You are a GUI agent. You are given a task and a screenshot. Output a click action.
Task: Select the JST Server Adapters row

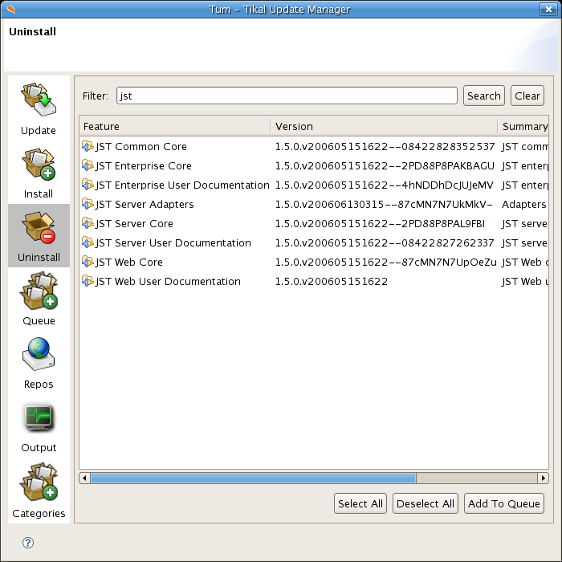click(x=314, y=204)
